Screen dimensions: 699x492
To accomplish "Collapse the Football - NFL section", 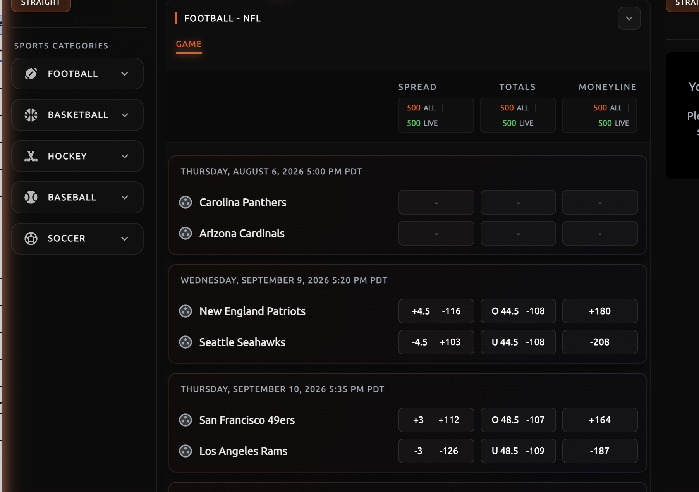I will 629,18.
